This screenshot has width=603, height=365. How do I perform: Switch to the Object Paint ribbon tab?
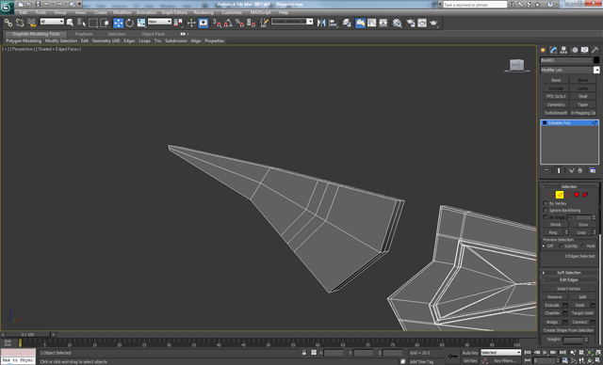tap(153, 34)
